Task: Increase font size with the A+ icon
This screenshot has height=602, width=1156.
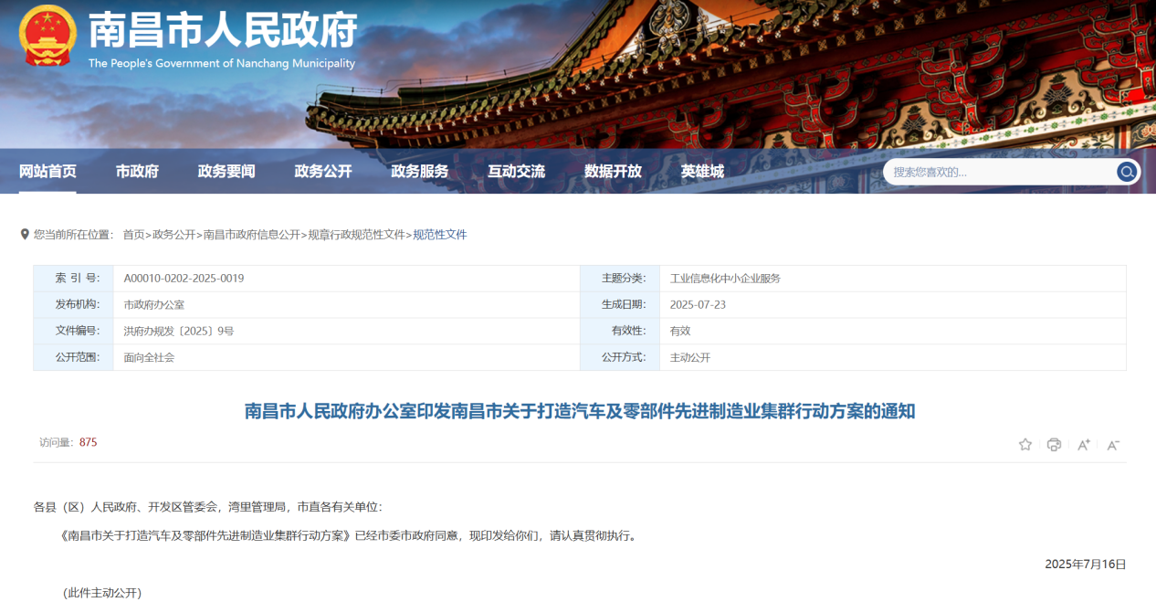Action: (x=1083, y=444)
